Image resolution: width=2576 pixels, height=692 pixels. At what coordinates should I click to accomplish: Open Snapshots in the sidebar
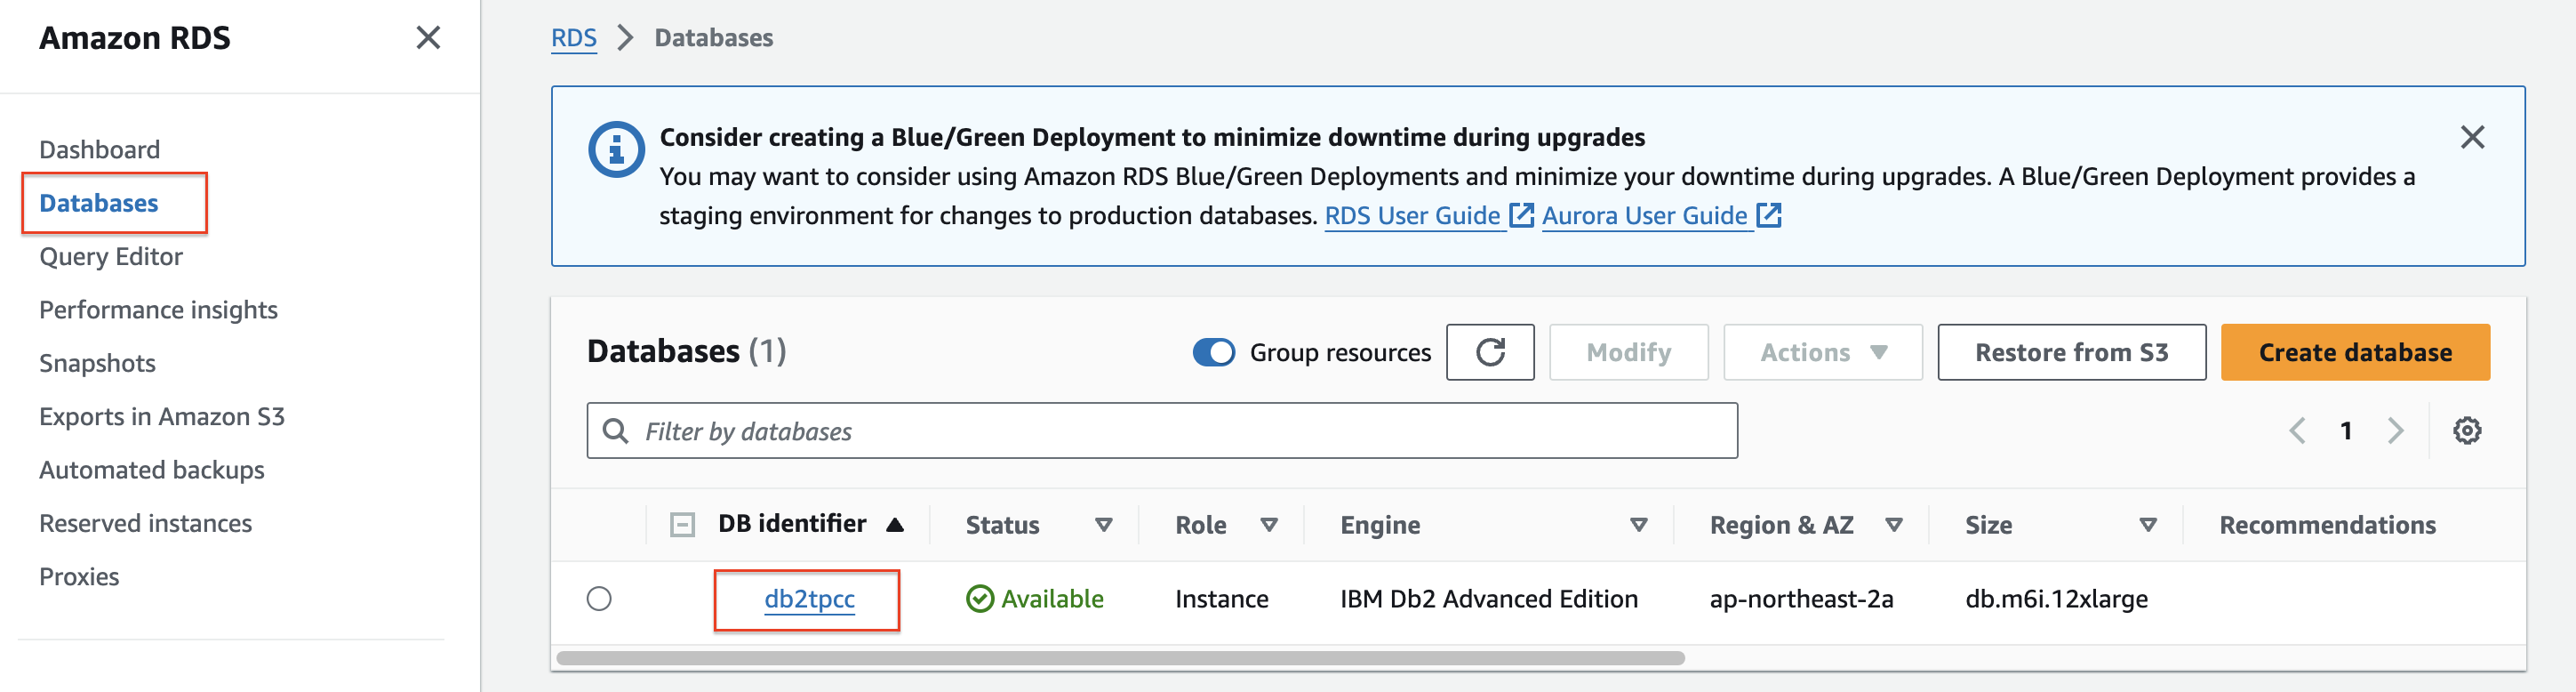97,363
